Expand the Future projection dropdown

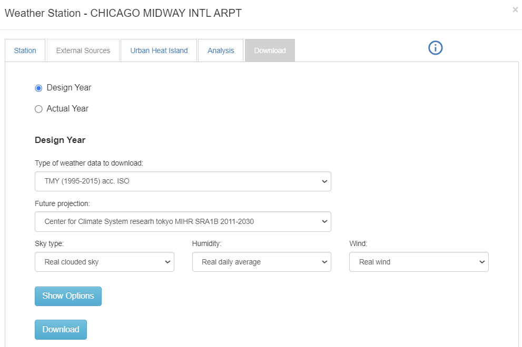(183, 221)
